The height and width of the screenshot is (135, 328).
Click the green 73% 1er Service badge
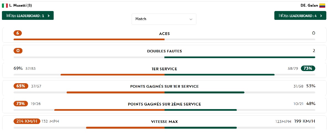pos(308,69)
